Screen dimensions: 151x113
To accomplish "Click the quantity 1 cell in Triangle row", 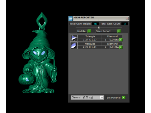I will (106, 40).
